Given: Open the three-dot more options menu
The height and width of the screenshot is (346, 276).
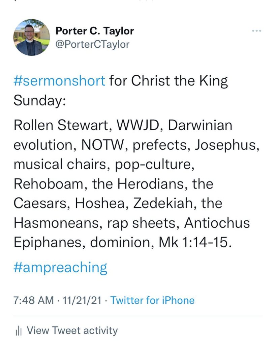Looking at the screenshot, I should click(x=257, y=31).
